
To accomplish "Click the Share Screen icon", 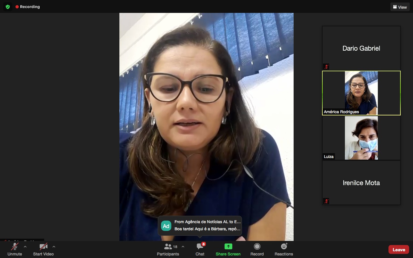I will pyautogui.click(x=228, y=247).
